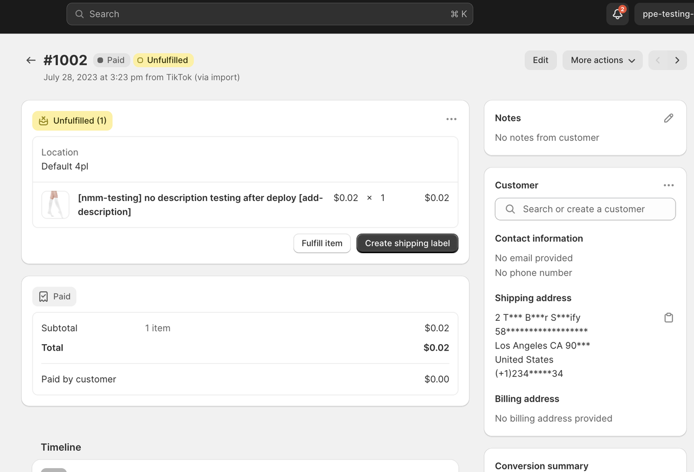Click the Unfulfilled (1) status badge

tap(73, 121)
